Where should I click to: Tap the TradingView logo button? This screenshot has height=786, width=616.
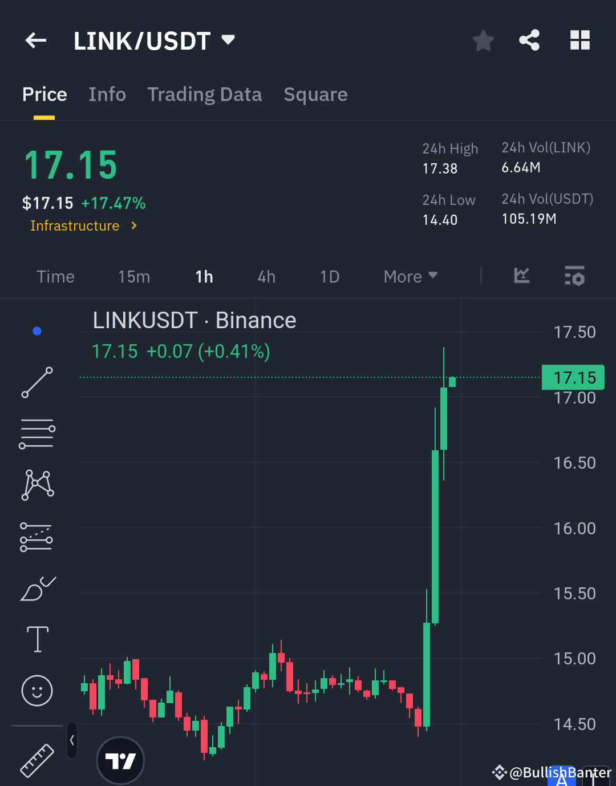tap(120, 760)
